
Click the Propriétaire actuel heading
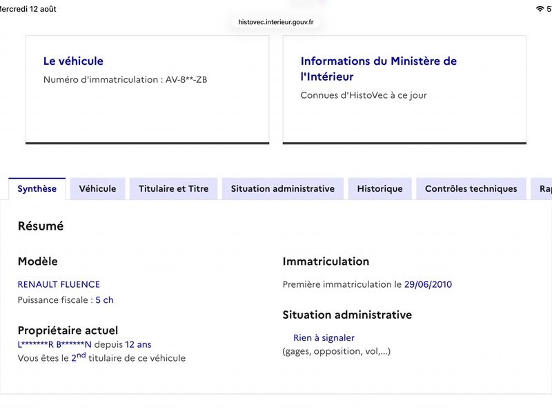68,331
